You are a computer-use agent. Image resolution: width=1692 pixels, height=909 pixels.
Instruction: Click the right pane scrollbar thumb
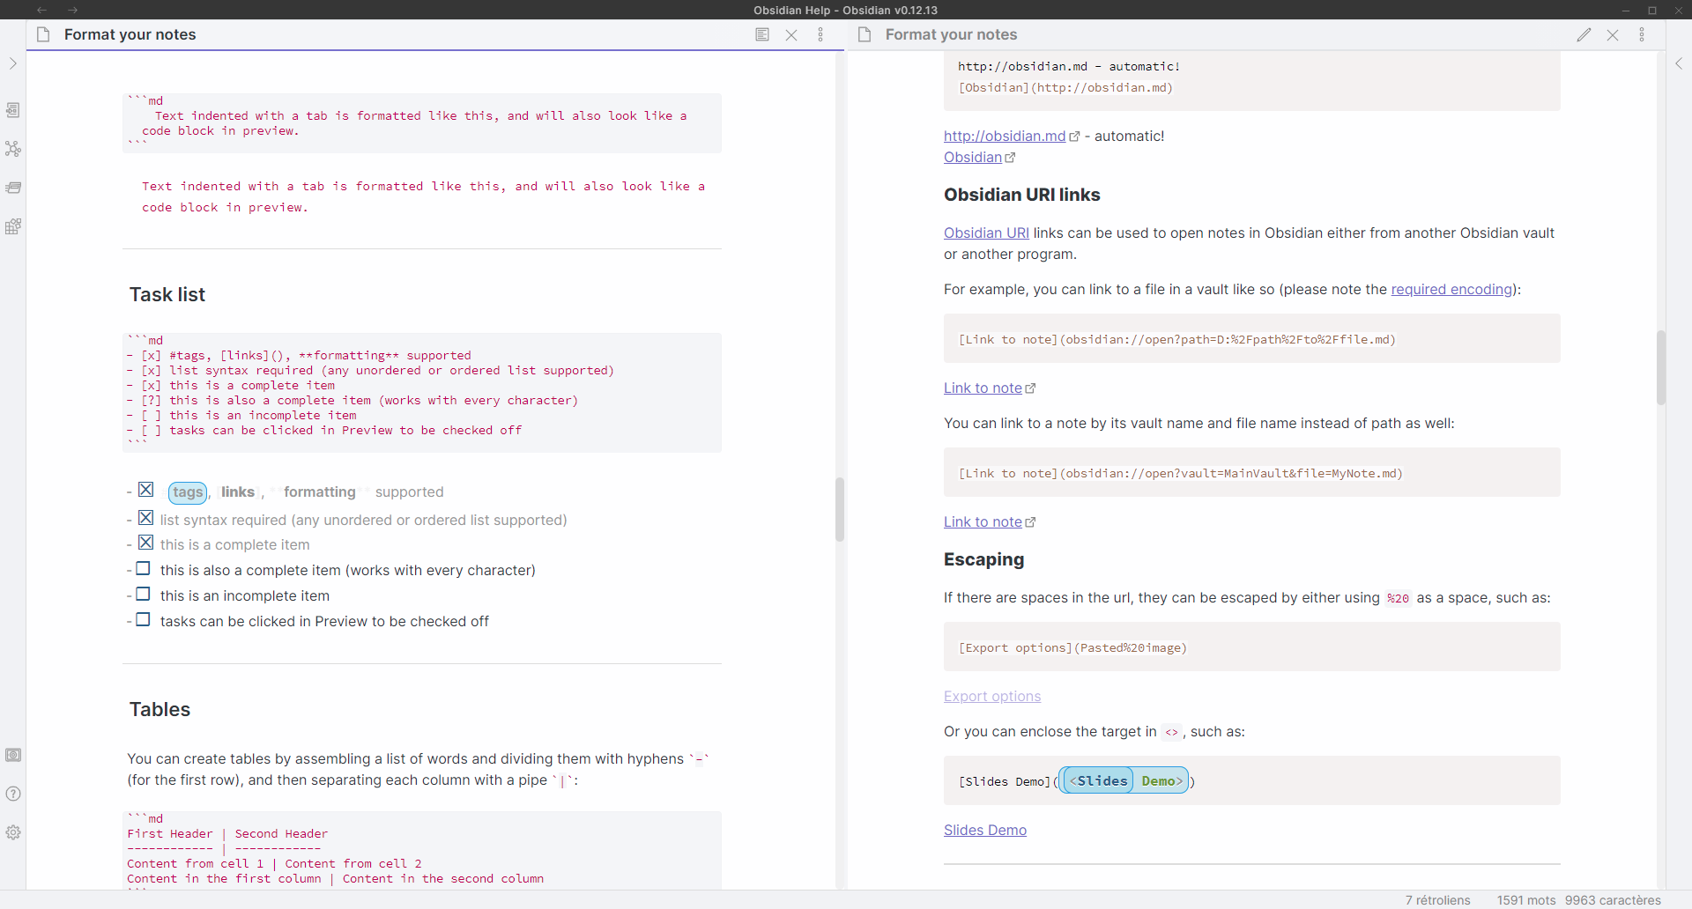point(1661,367)
